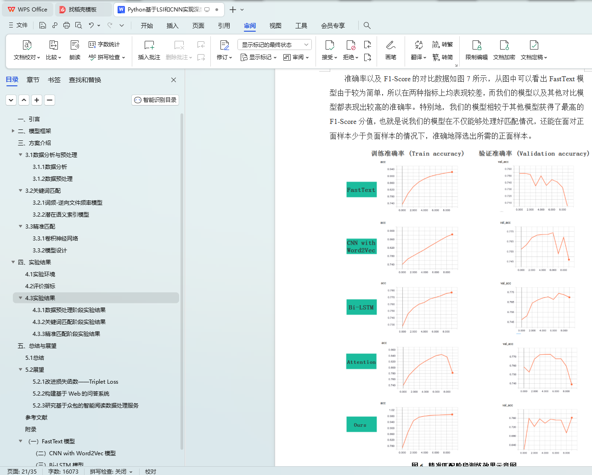This screenshot has width=592, height=475.
Task: Switch to the 开始 ribbon tab
Action: coord(147,26)
